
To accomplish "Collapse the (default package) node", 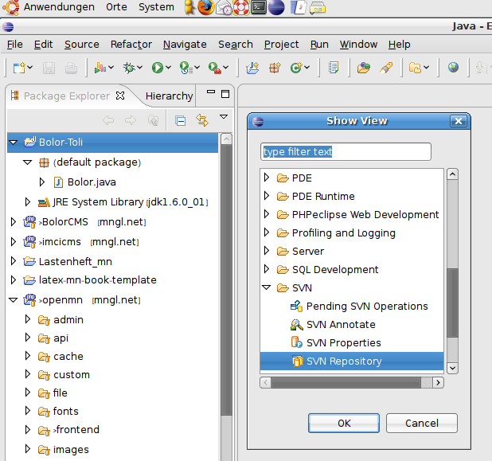I will click(28, 162).
